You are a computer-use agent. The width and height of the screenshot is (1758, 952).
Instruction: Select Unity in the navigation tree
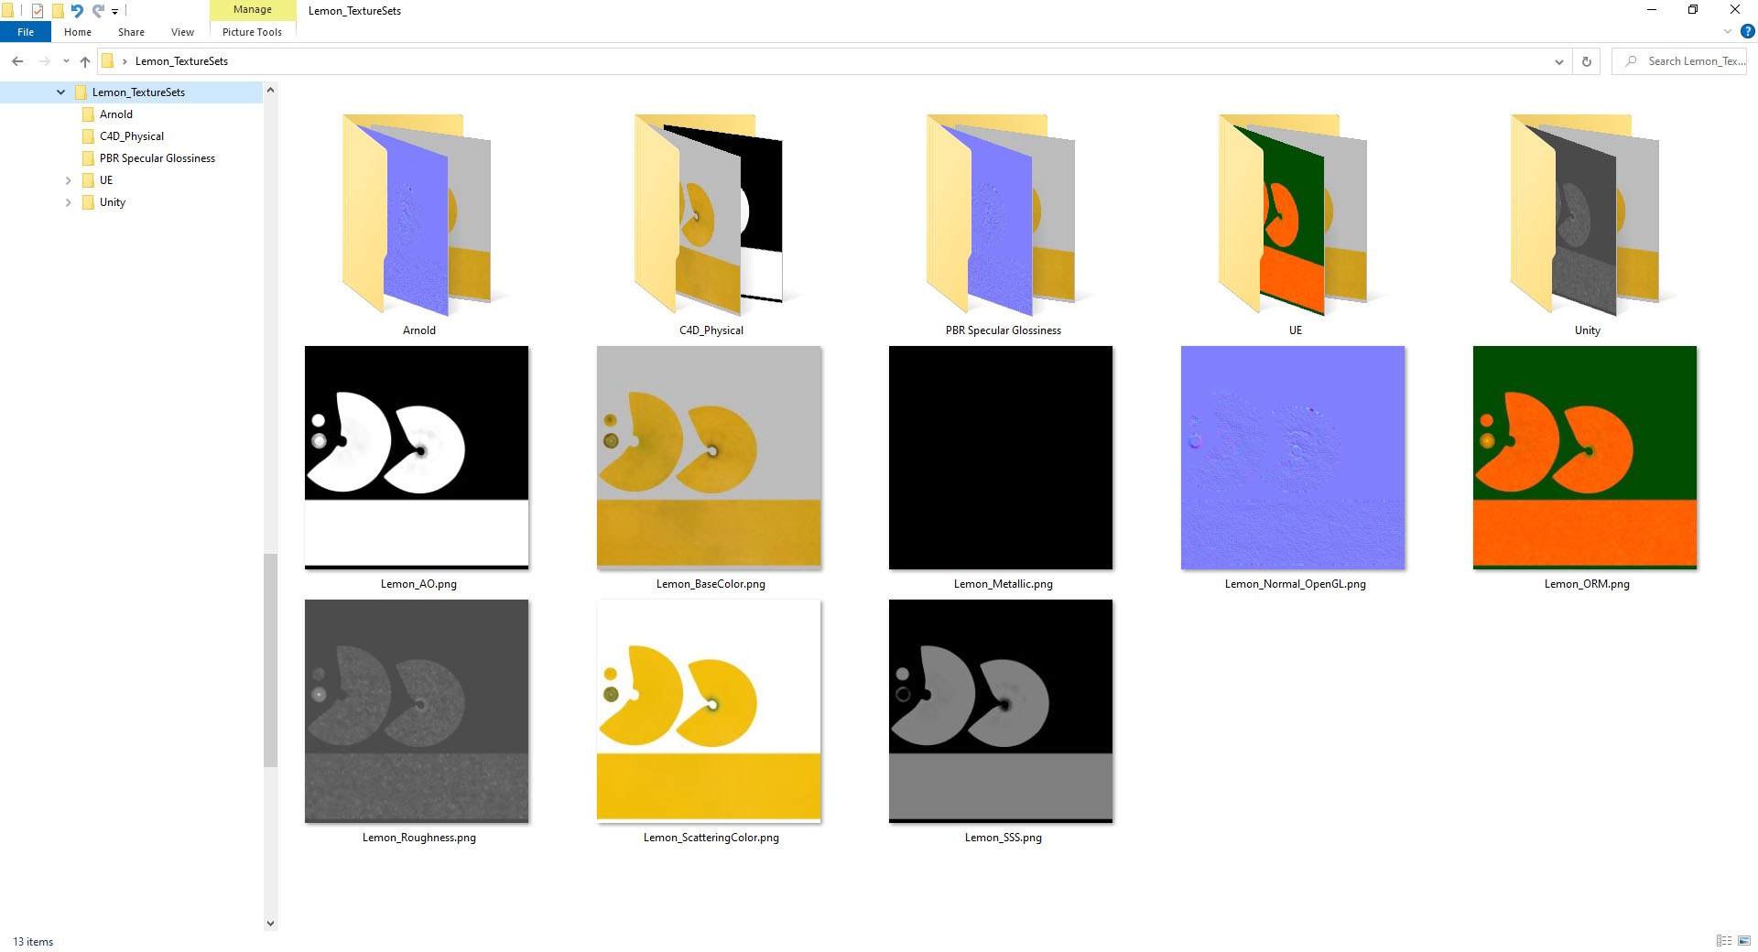(113, 202)
